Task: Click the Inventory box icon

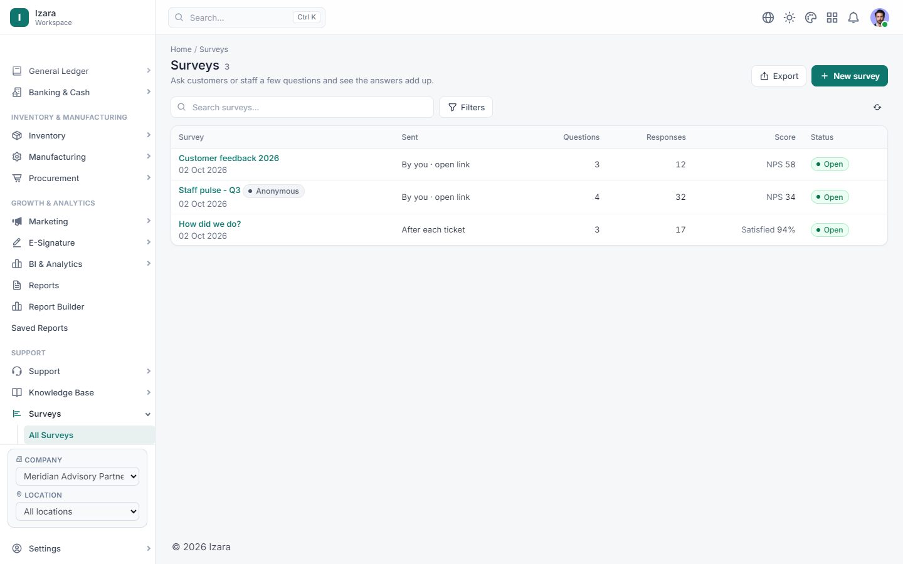Action: [x=17, y=135]
